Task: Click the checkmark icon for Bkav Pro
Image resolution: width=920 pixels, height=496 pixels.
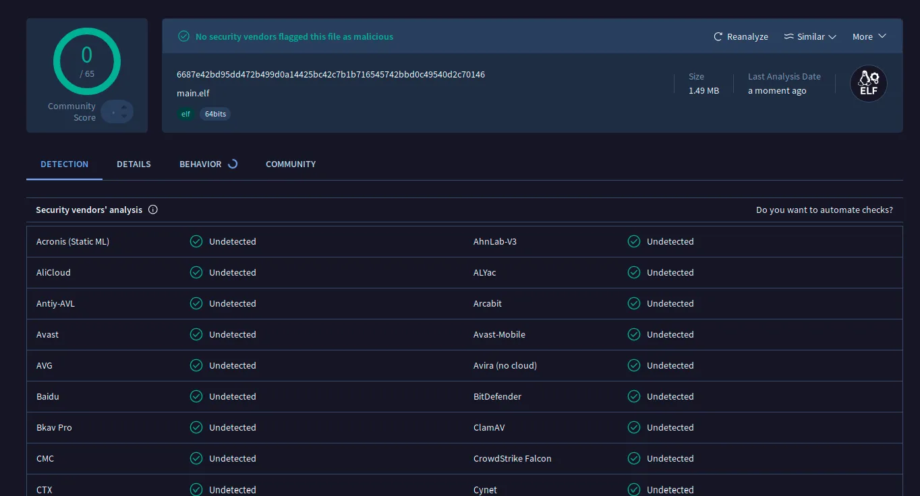Action: point(196,427)
